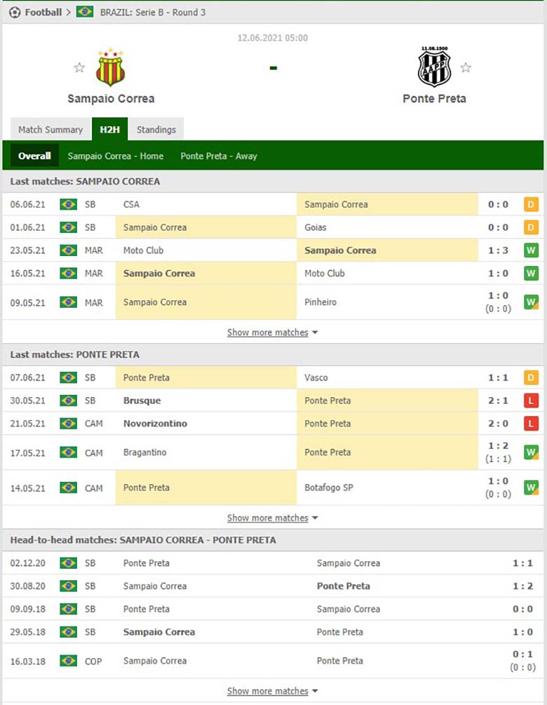Viewport: 547px width, 705px height.
Task: Click the Sampaio Correa club crest
Action: (x=110, y=67)
